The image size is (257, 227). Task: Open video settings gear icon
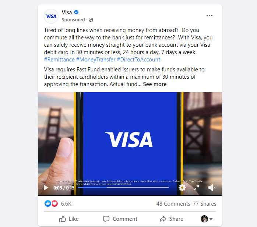pyautogui.click(x=182, y=188)
